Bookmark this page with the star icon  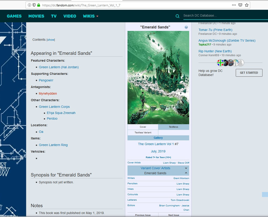tap(247, 5)
